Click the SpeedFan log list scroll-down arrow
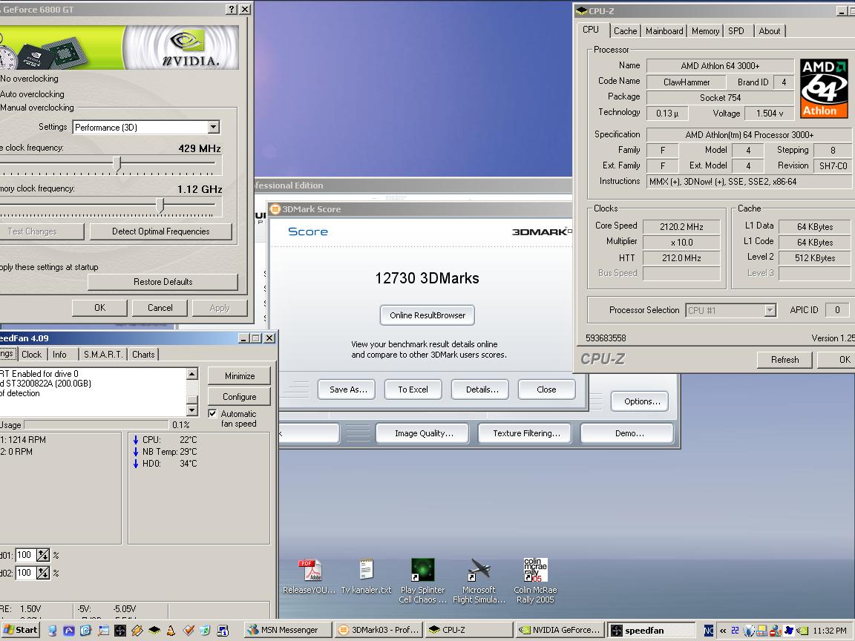The image size is (855, 641). 192,410
